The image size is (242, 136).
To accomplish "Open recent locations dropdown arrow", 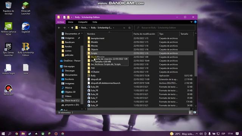I will pos(68,28).
